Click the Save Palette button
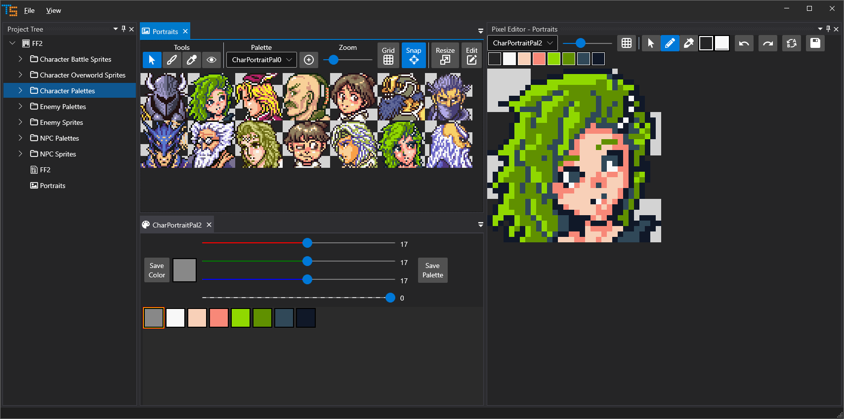 click(432, 270)
